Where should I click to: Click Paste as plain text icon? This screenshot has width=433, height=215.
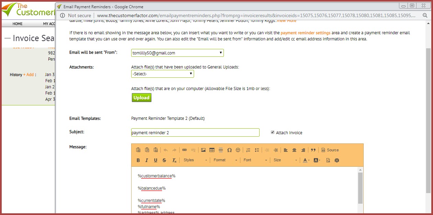[147, 150]
